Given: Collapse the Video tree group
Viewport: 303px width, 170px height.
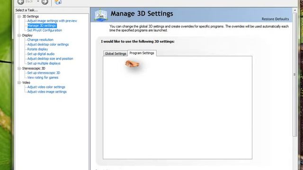Looking at the screenshot, I should click(19, 83).
